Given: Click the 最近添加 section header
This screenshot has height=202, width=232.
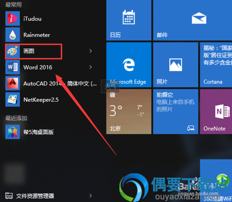Looking at the screenshot, I should [x=16, y=118].
